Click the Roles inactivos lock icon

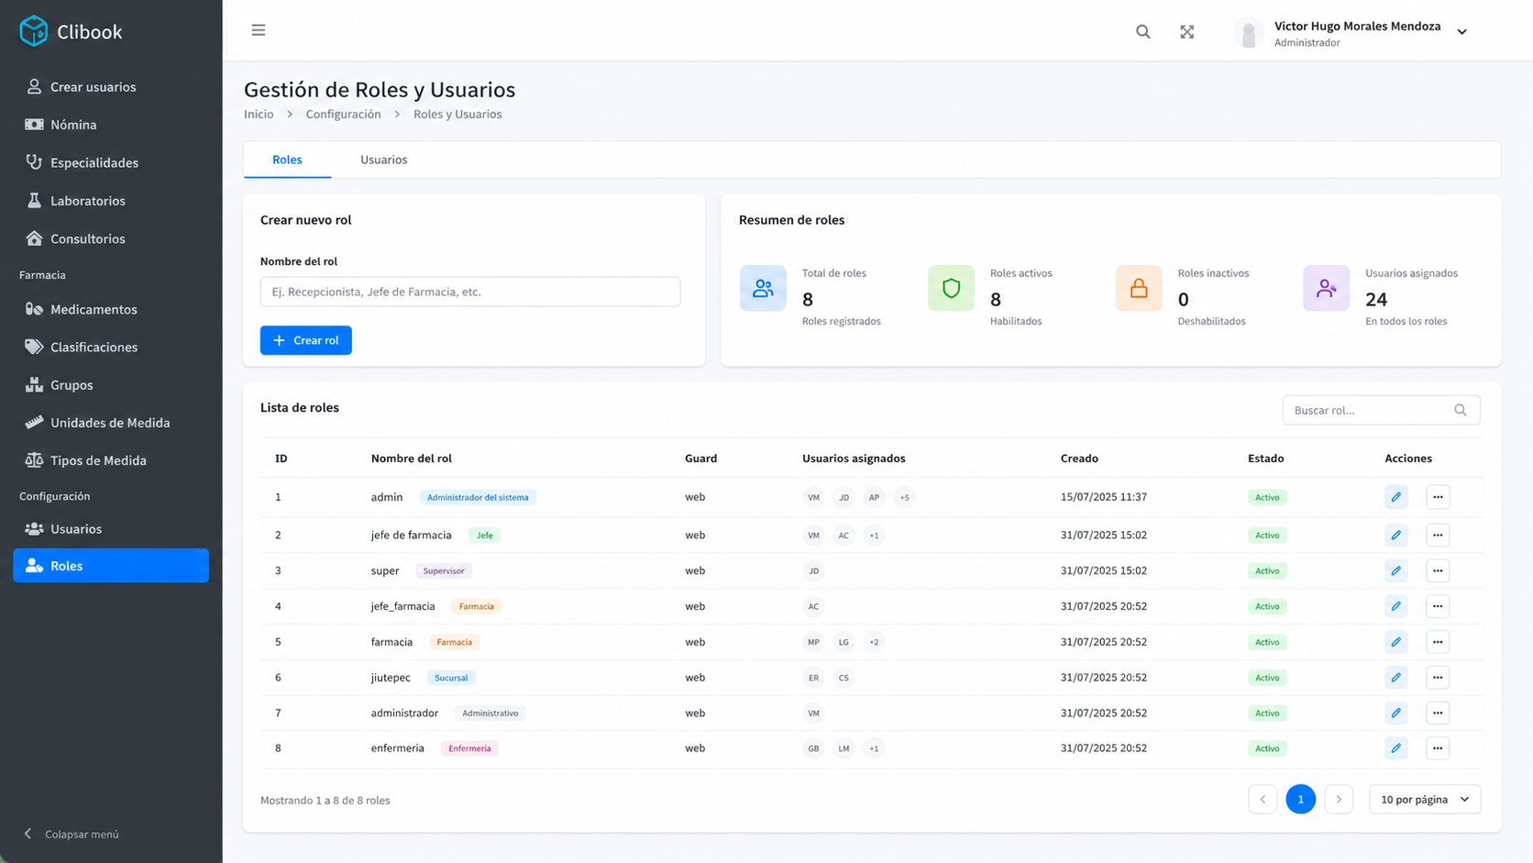click(1139, 288)
